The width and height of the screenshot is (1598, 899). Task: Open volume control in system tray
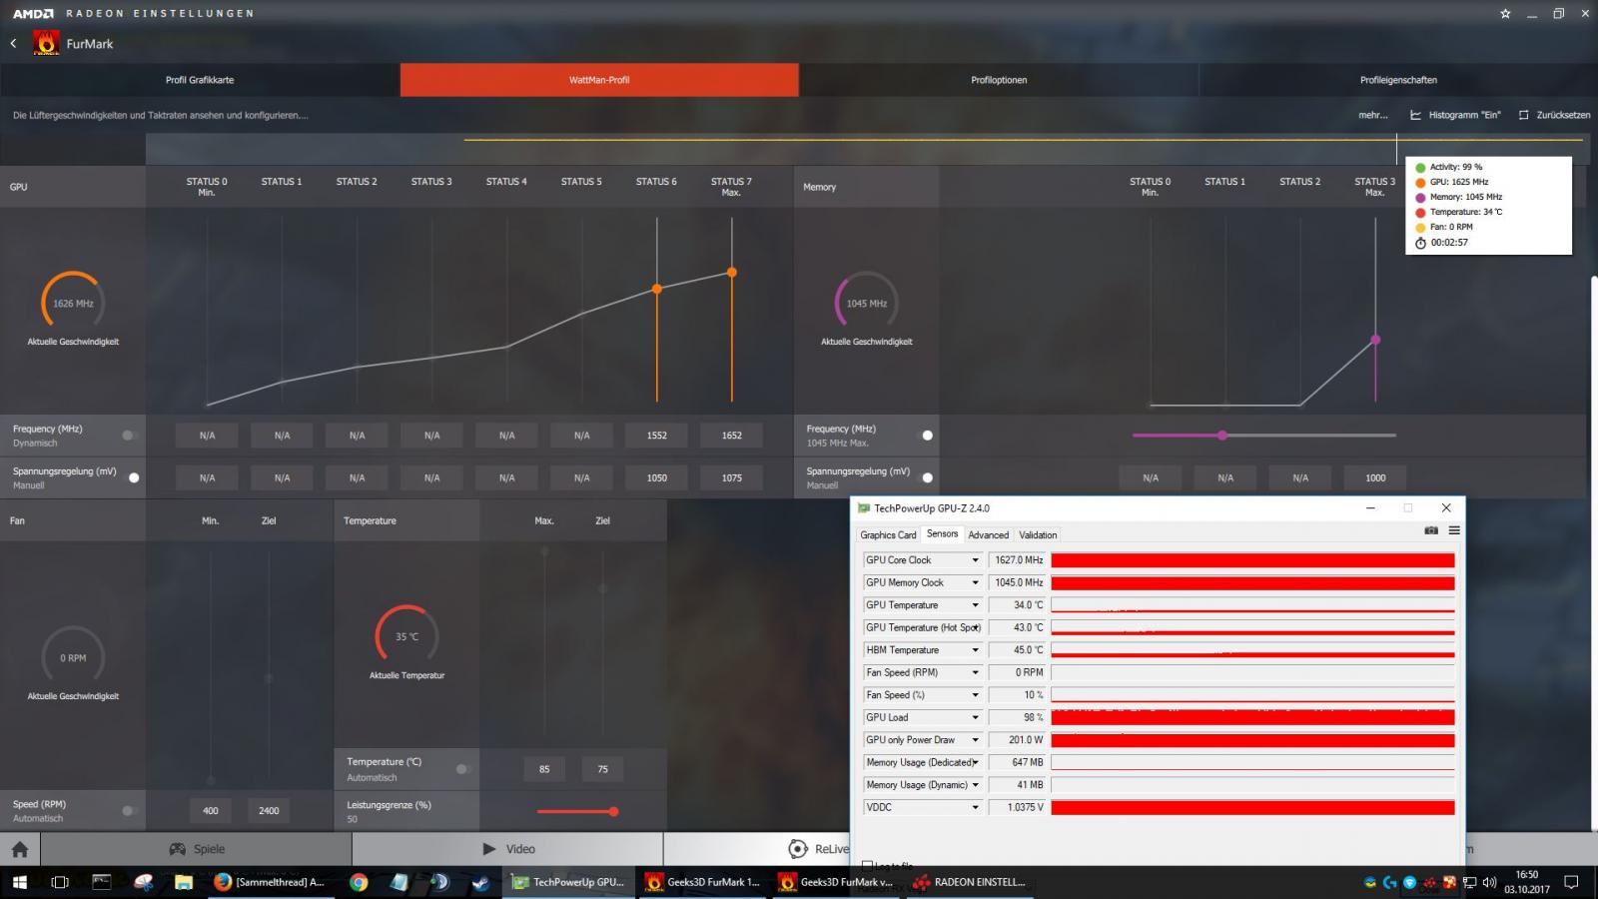point(1489,882)
